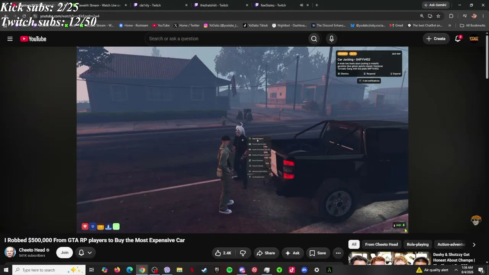Select the Action-adventure filter chip
This screenshot has width=489, height=275.
(451, 244)
